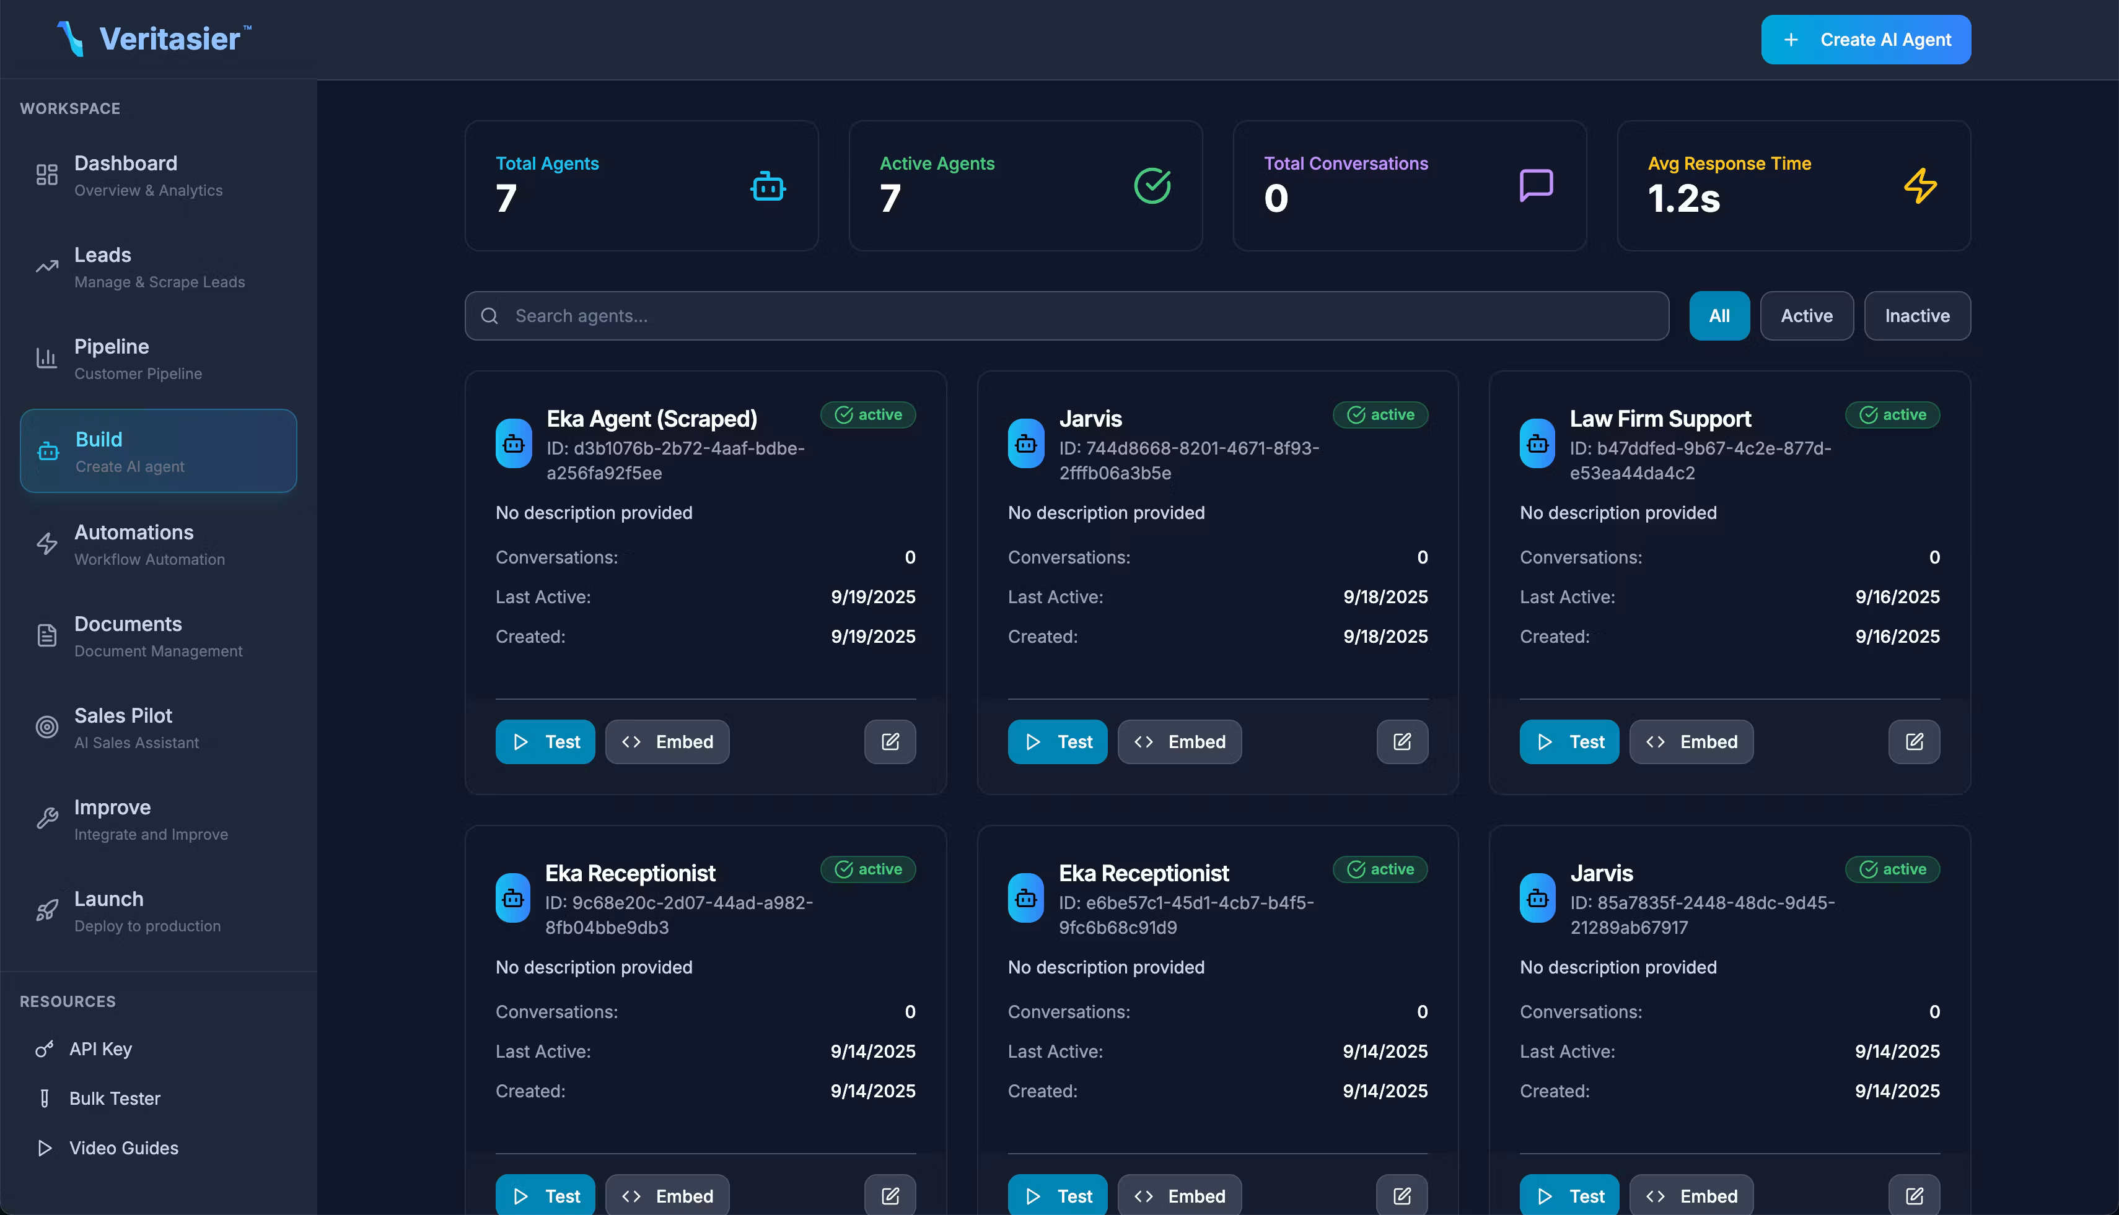Click the edit icon on the Eka Agent (Scraped) card

click(890, 742)
